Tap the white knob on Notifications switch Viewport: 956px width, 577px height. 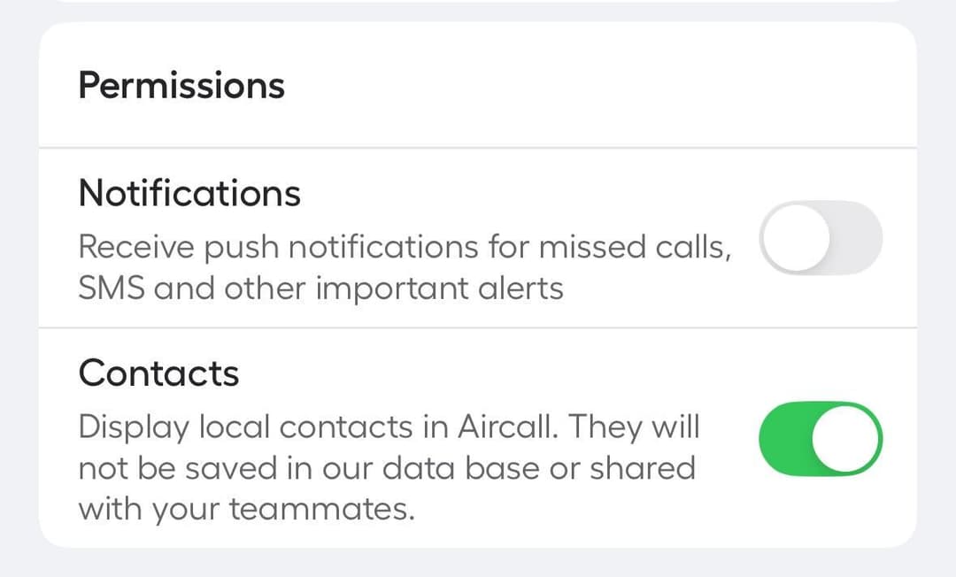click(x=796, y=238)
